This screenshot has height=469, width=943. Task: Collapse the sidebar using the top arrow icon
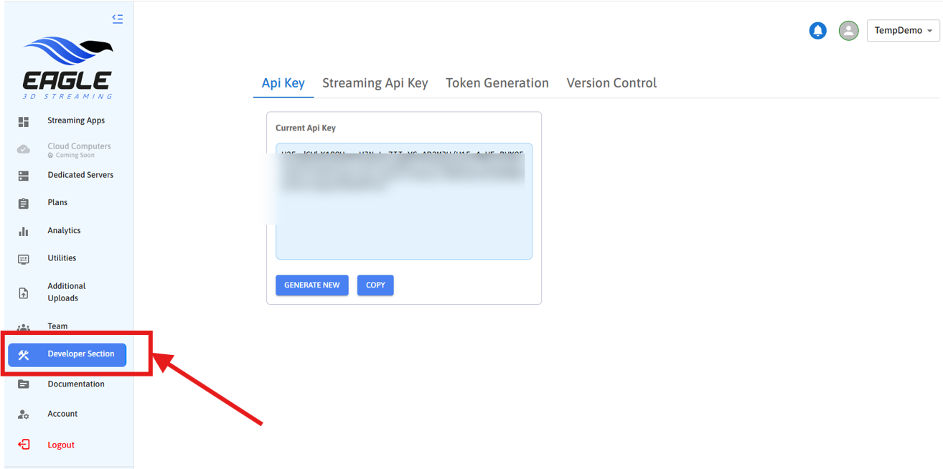[118, 19]
